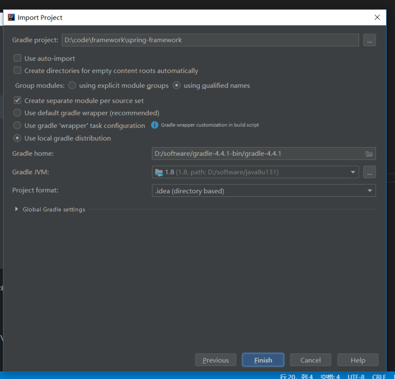Image resolution: width=395 pixels, height=379 pixels.
Task: Open Help for the import dialog
Action: [357, 360]
